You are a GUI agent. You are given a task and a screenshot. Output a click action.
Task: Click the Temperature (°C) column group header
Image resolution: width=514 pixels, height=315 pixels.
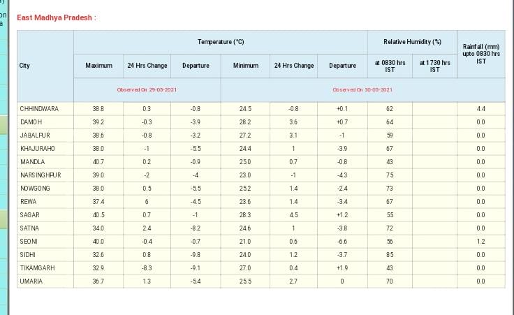tap(220, 42)
